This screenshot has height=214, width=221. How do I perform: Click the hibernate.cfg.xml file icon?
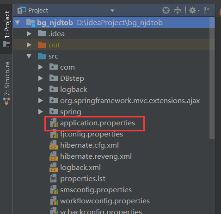(54, 145)
